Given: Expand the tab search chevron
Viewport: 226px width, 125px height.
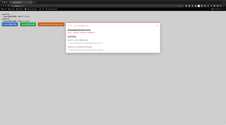Looking at the screenshot, I should pyautogui.click(x=224, y=3).
